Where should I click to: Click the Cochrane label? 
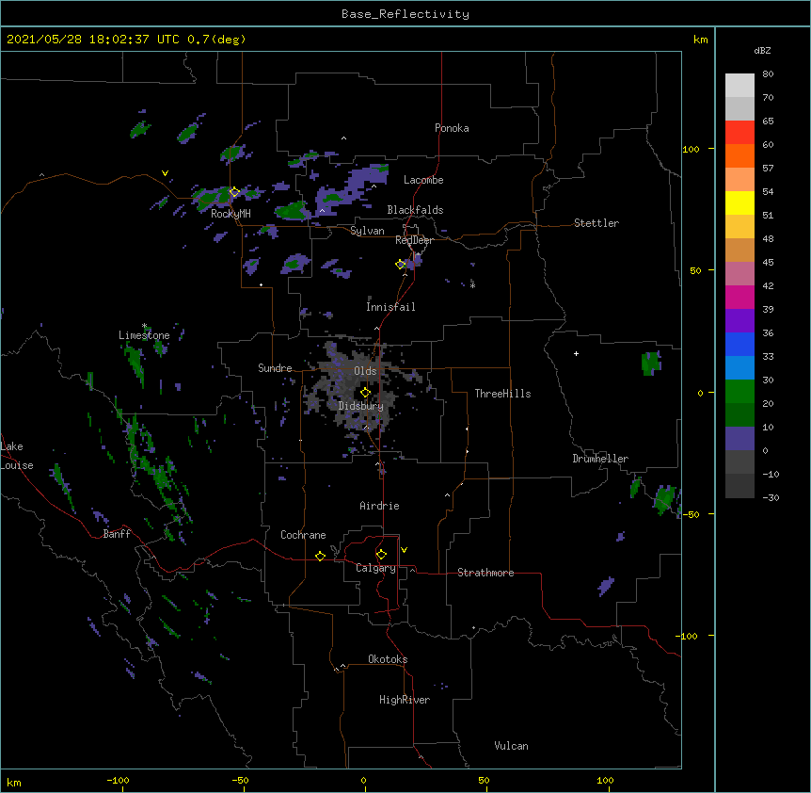pyautogui.click(x=303, y=535)
